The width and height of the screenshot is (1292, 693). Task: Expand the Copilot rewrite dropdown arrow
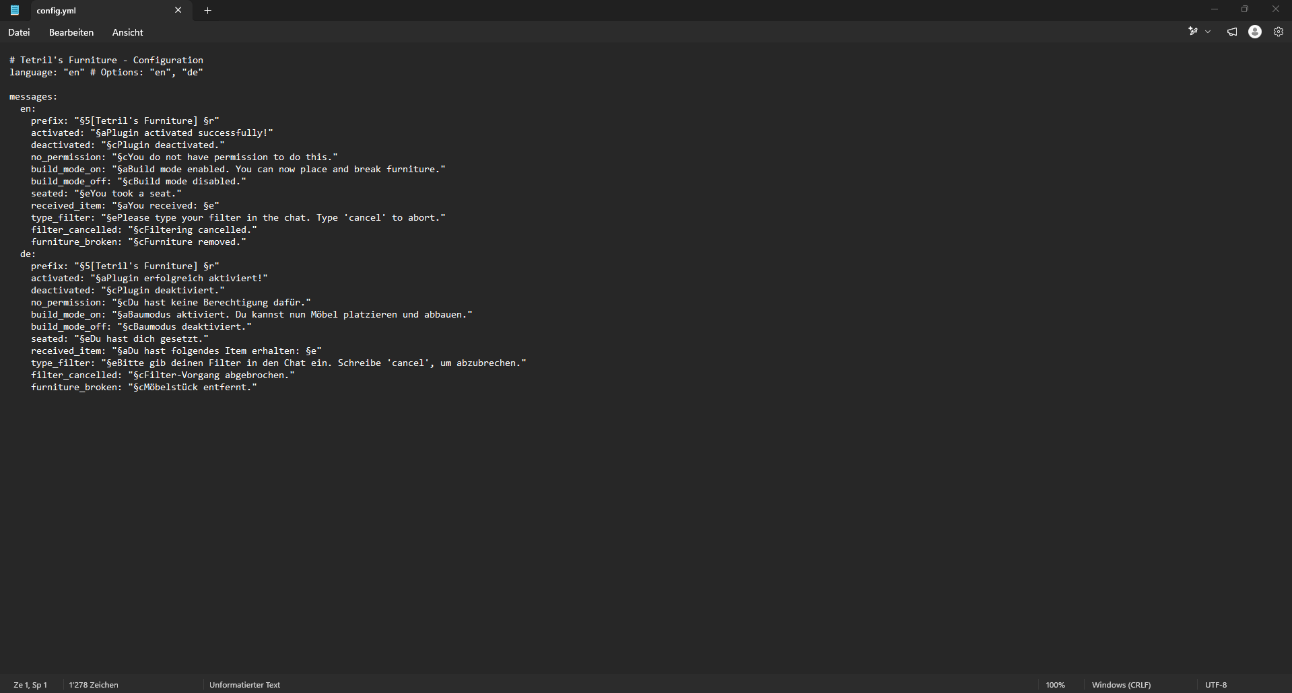pyautogui.click(x=1207, y=32)
